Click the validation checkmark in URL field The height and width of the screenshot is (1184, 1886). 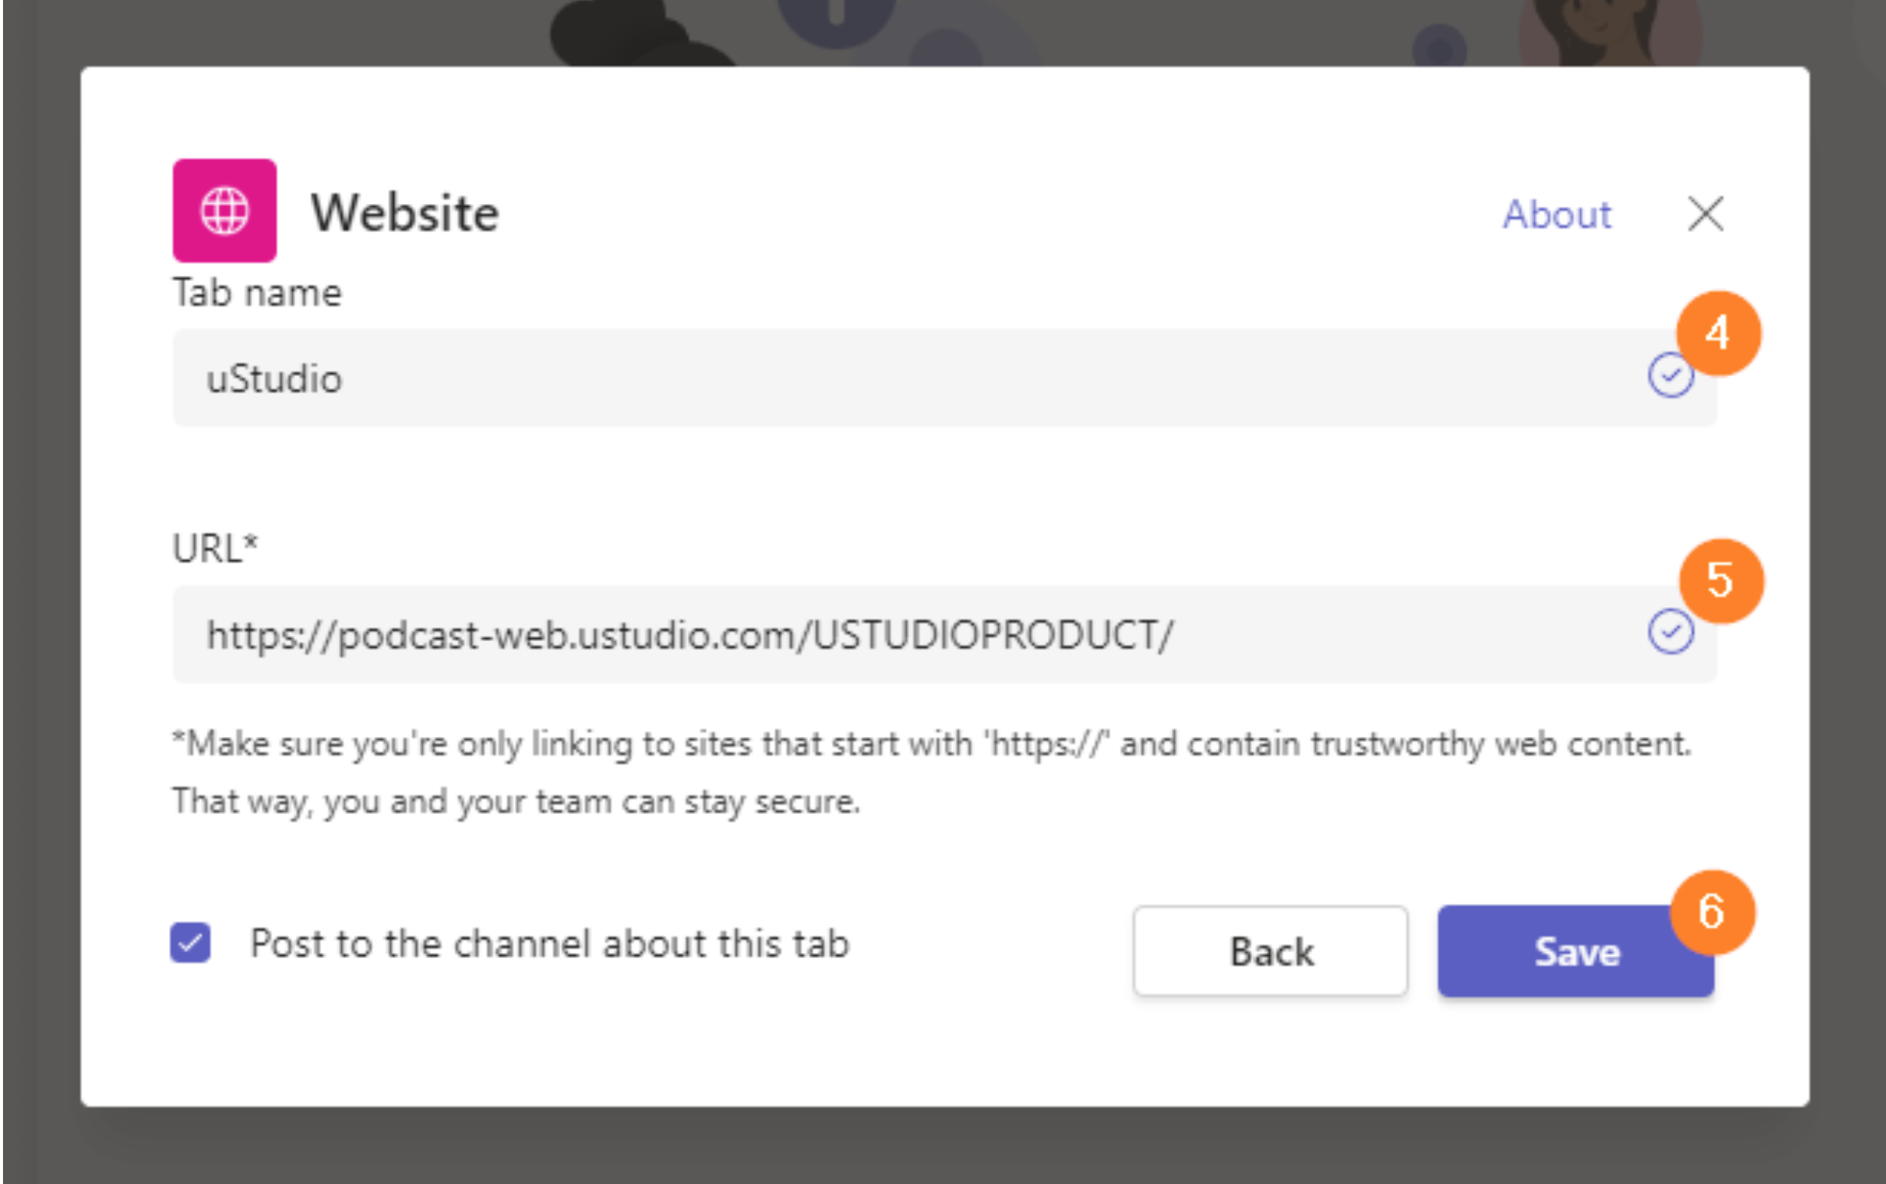click(x=1670, y=631)
